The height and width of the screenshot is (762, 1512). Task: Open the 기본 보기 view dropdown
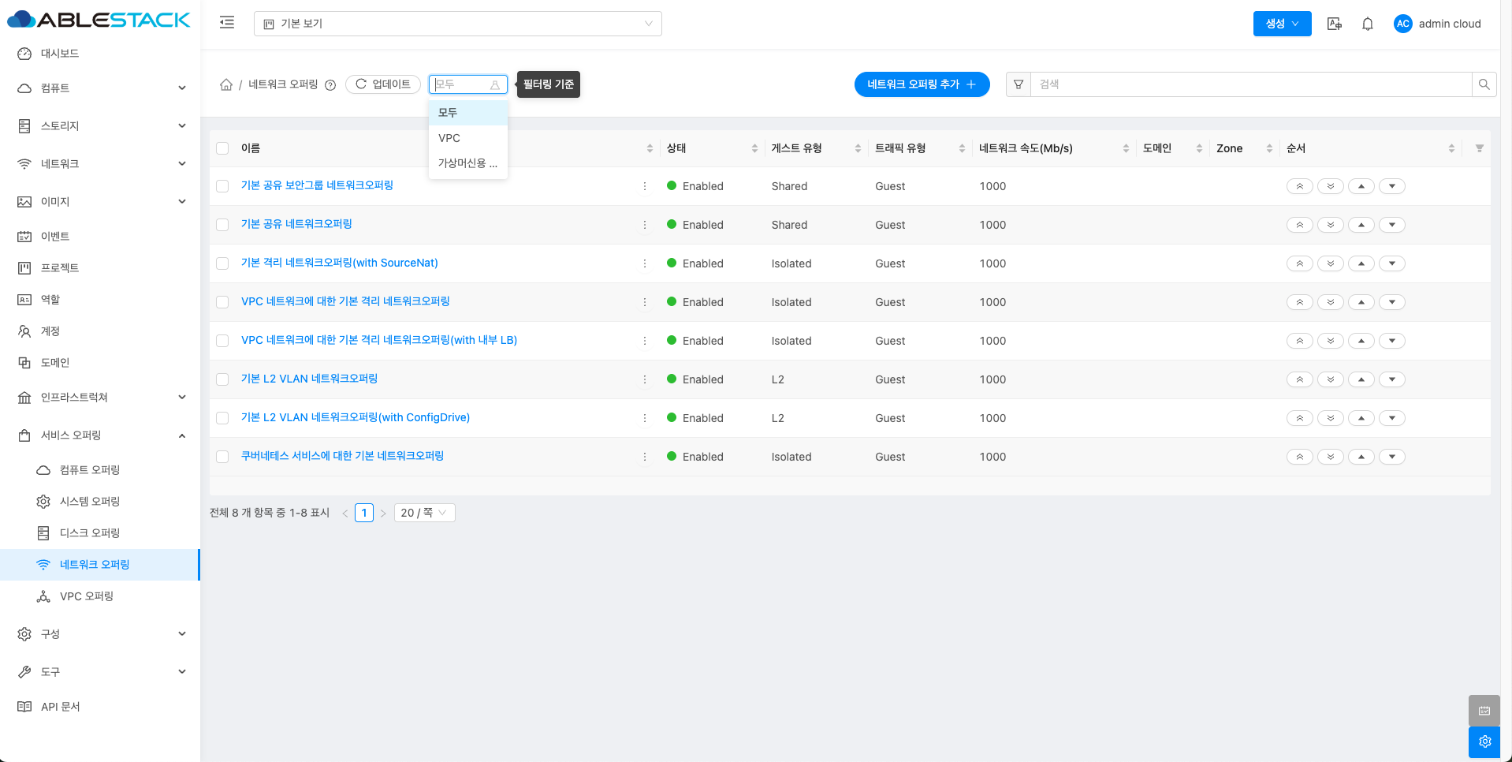coord(457,24)
